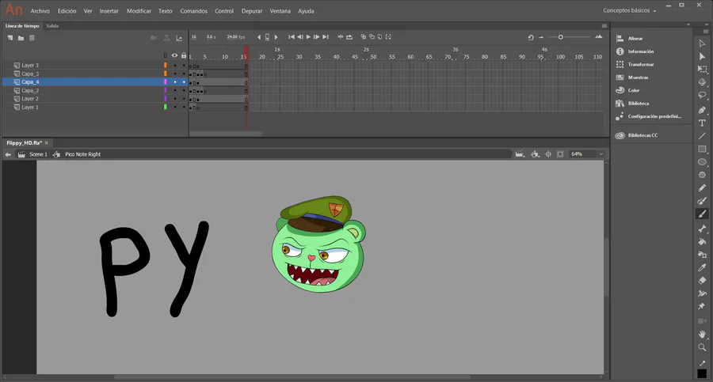Switch to the Salida tab
This screenshot has height=382, width=713.
52,26
